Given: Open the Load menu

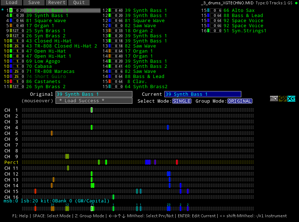Looking at the screenshot, I should click(11, 3).
